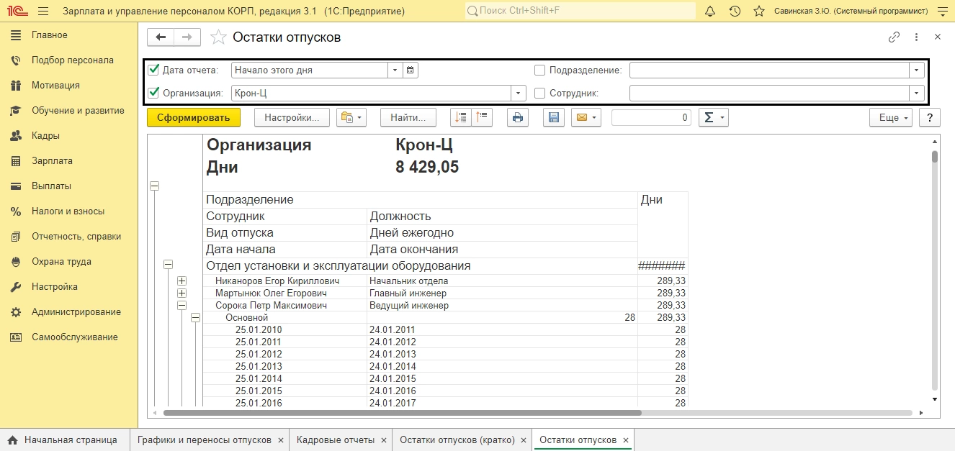Enable the Сотрудник filter checkbox
The height and width of the screenshot is (451, 955).
point(540,94)
